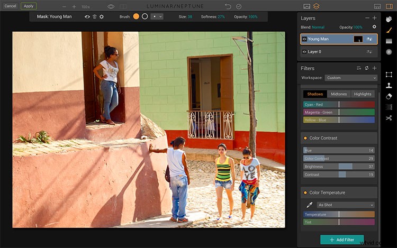
Task: Click the Yellow - Blue slider
Action: (x=339, y=120)
